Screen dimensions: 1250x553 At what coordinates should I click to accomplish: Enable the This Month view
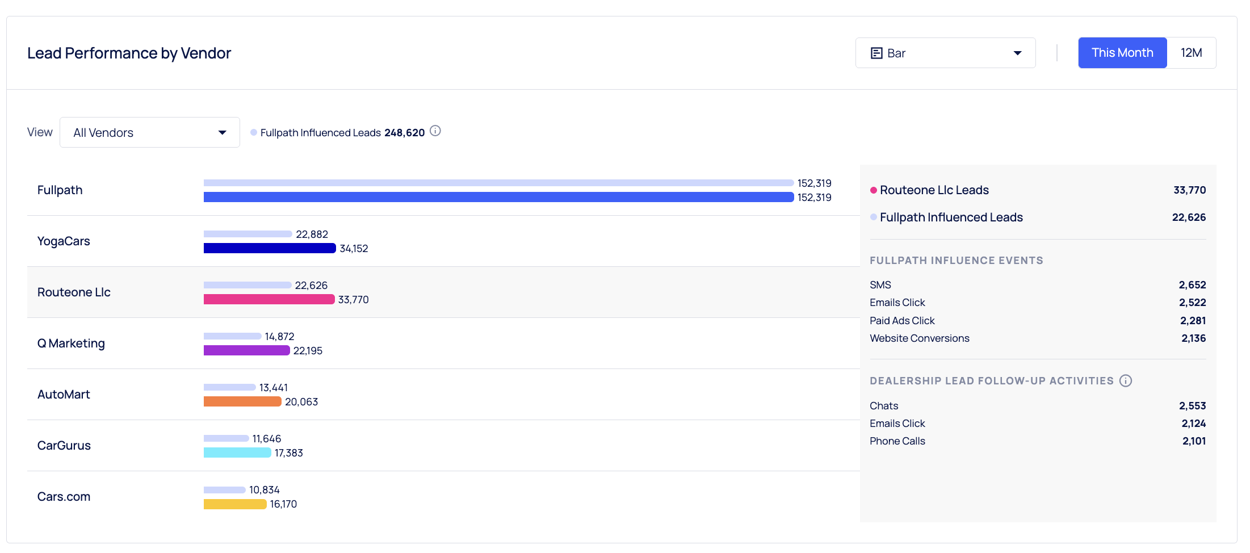coord(1122,52)
